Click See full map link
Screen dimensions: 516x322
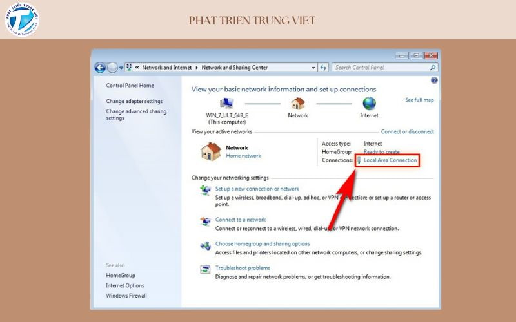pos(419,100)
